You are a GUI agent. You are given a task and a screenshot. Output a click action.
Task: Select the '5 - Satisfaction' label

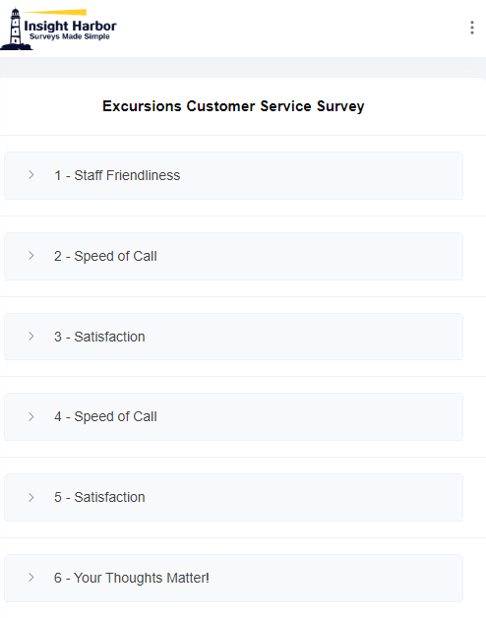(99, 497)
